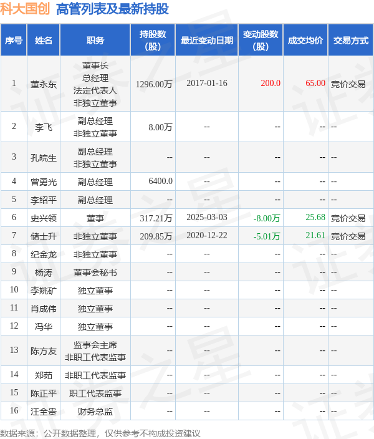Click the 8.00万 holding of 李飞
This screenshot has width=374, height=439.
pos(160,127)
